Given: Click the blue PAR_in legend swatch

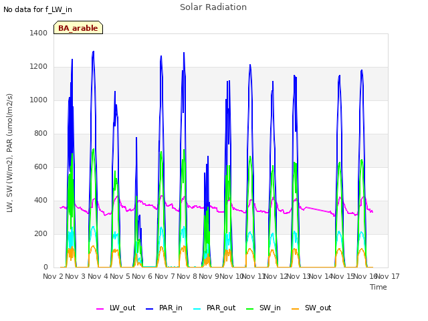Looking at the screenshot, I should pos(150,309).
